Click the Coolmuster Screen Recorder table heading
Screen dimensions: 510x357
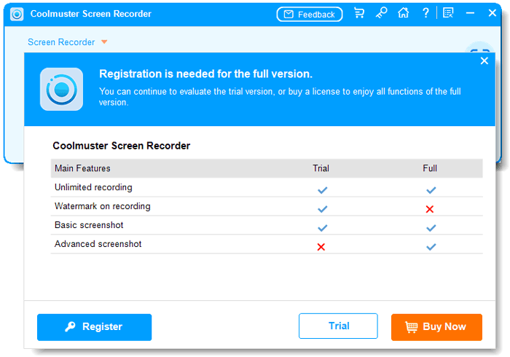[122, 146]
